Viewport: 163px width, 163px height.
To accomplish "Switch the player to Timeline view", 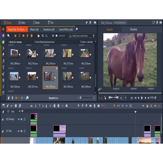I will point(133,29).
